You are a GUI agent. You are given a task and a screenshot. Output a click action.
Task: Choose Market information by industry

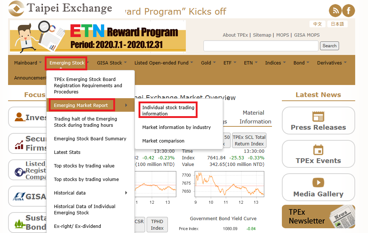point(177,127)
